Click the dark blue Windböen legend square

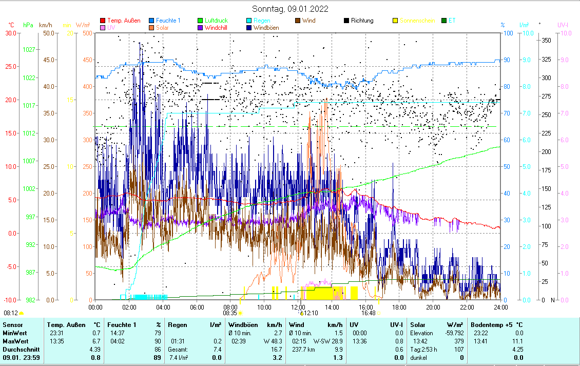(249, 28)
